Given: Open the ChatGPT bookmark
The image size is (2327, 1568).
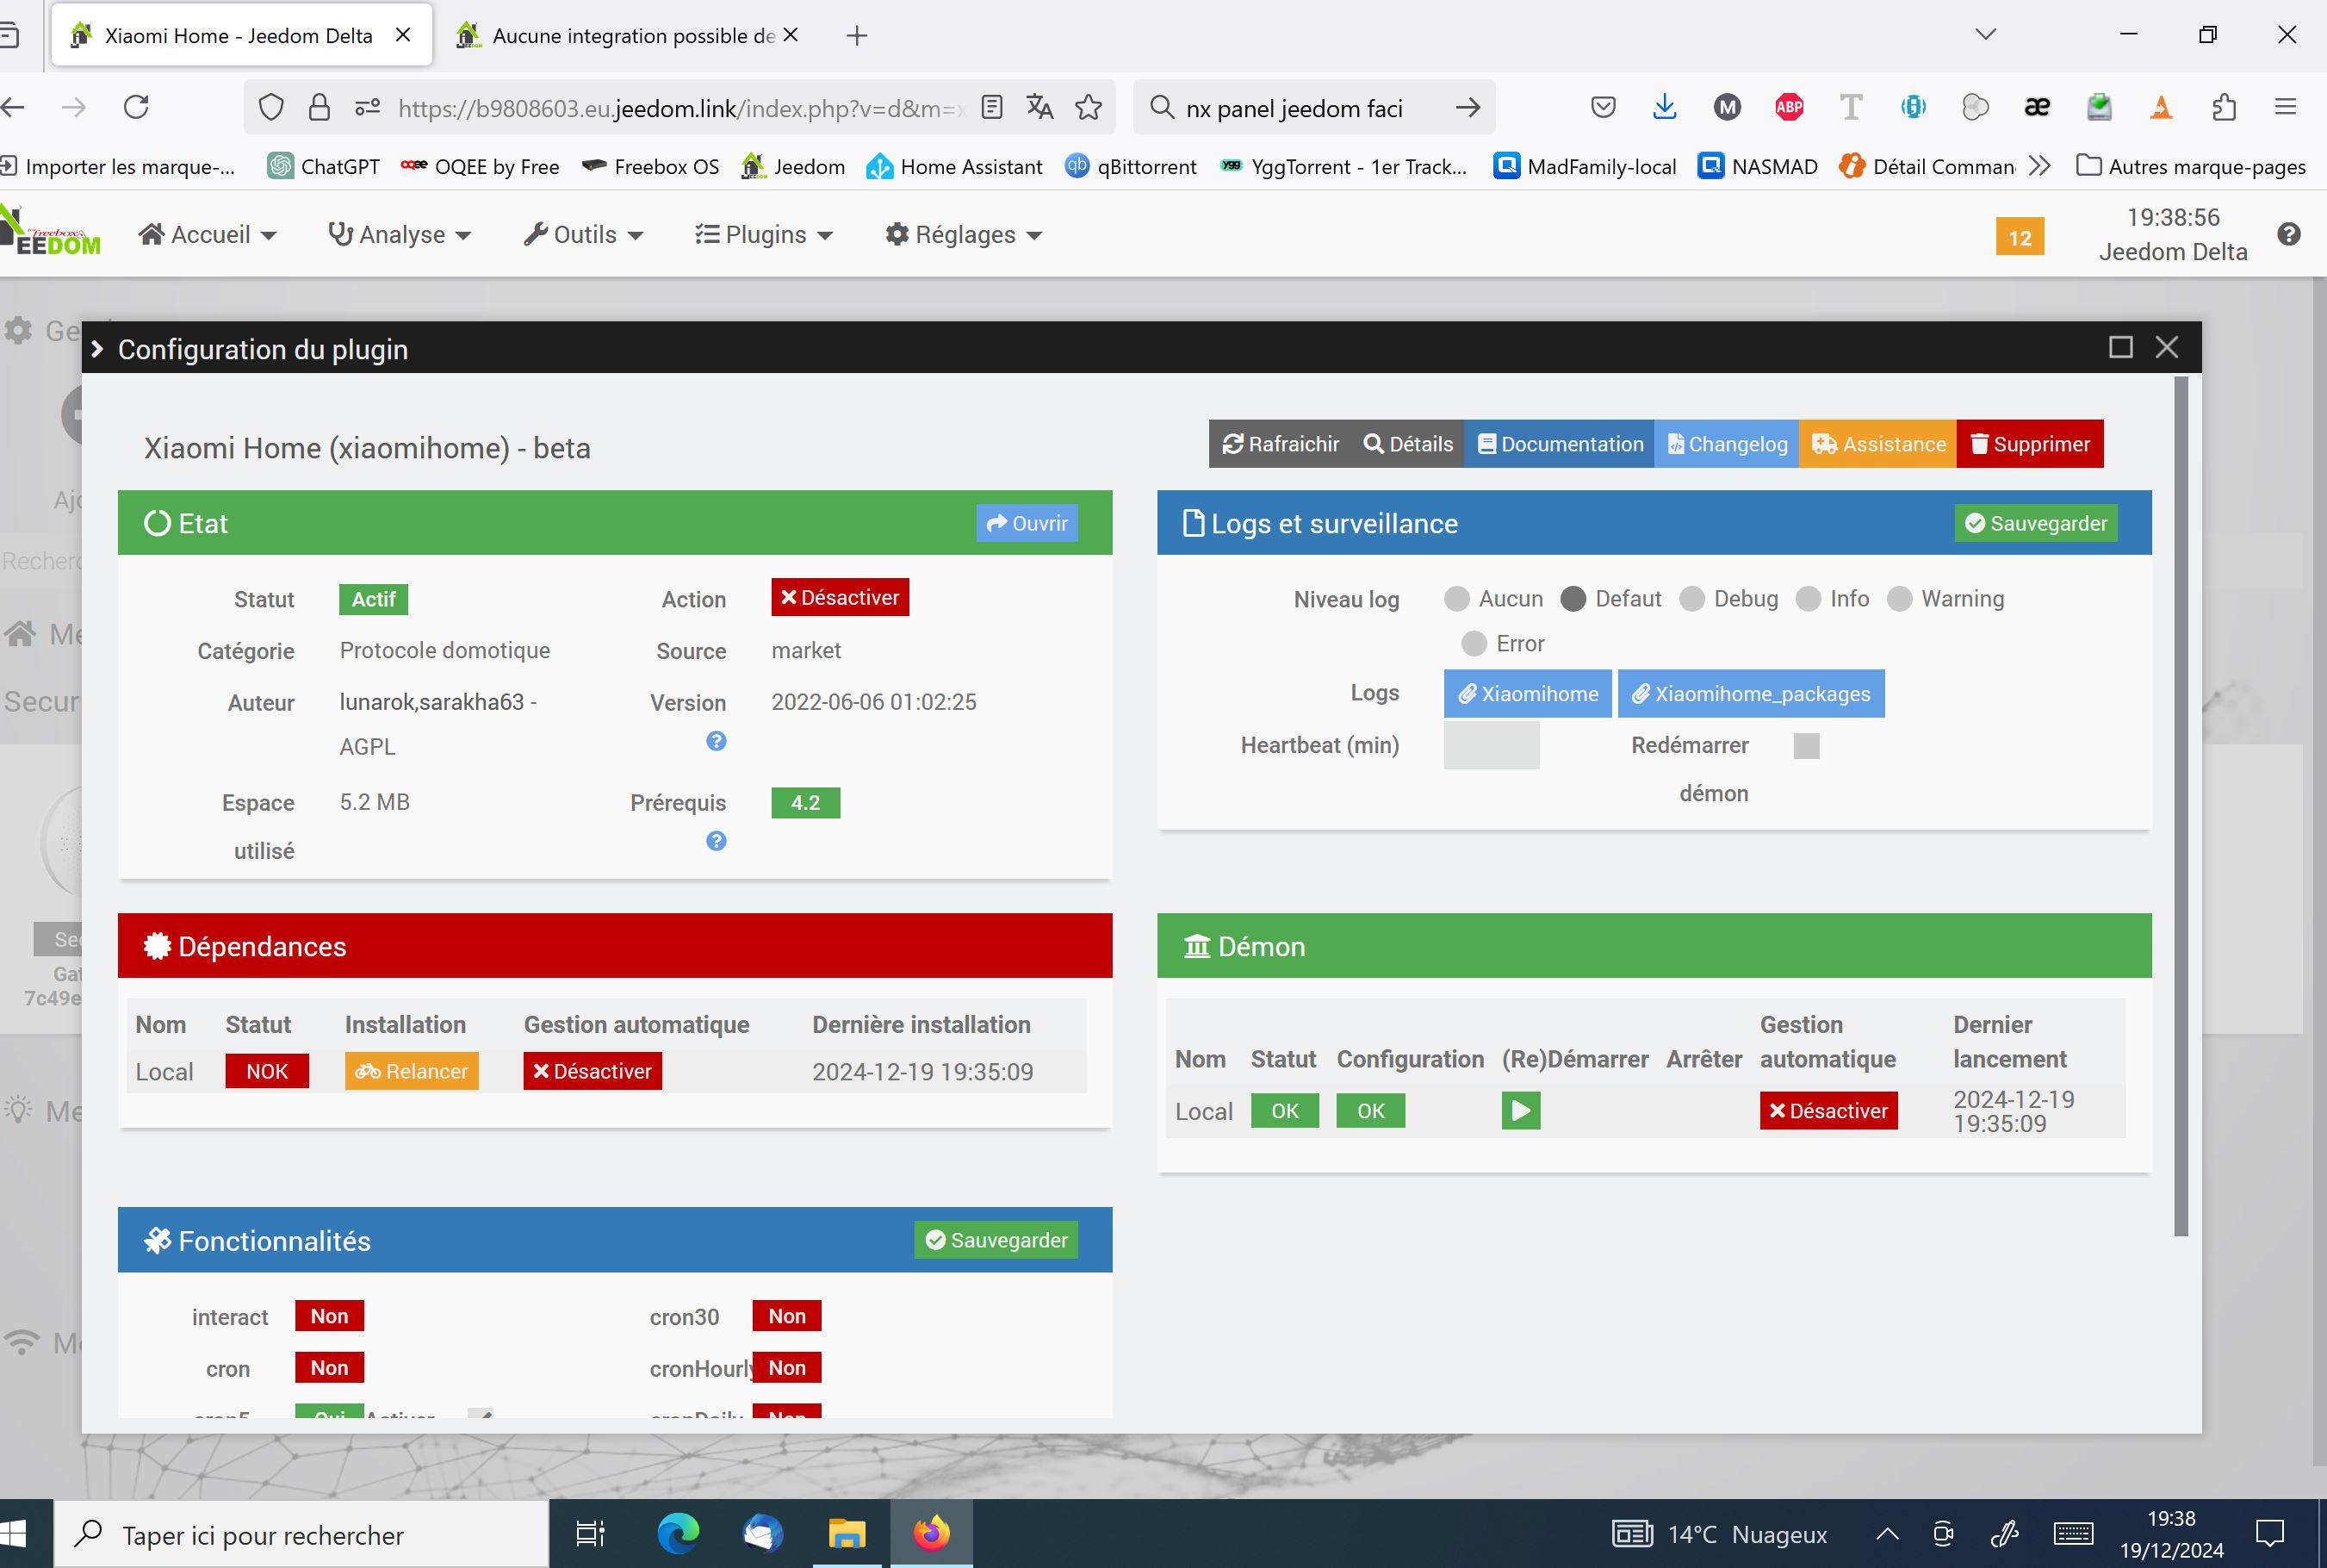Looking at the screenshot, I should point(324,166).
